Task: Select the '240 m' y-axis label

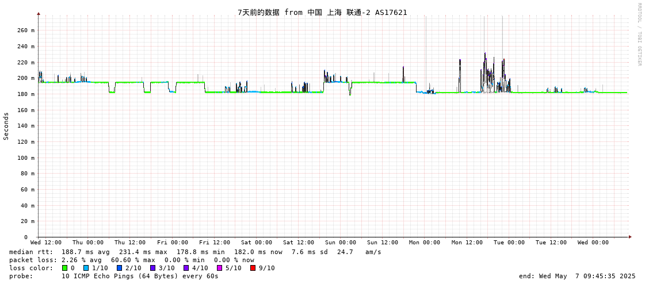Action: (x=26, y=47)
